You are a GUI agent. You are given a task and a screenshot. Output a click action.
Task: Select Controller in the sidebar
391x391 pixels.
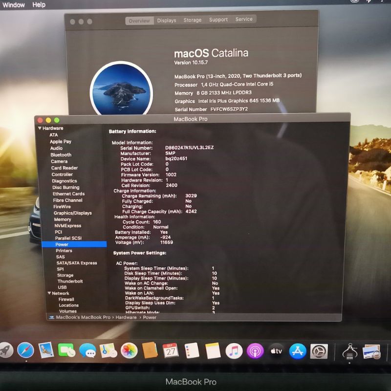tap(62, 174)
